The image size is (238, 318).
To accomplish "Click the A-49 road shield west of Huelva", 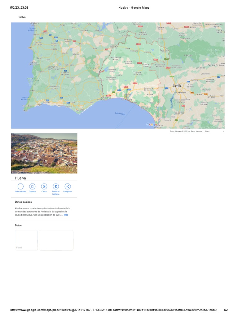I will pyautogui.click(x=119, y=90).
